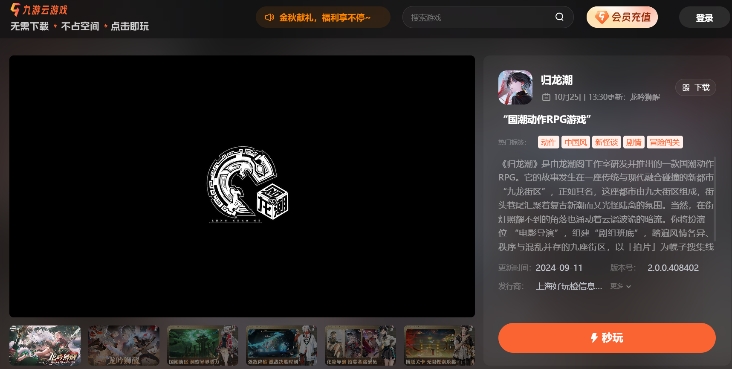
Task: Click the 会员充值 diamond button
Action: click(622, 17)
